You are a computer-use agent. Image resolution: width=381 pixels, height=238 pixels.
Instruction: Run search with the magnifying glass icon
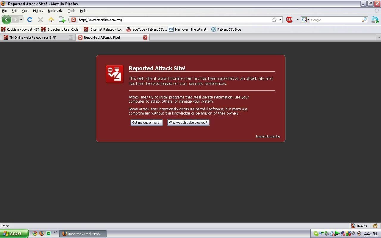pos(365,20)
